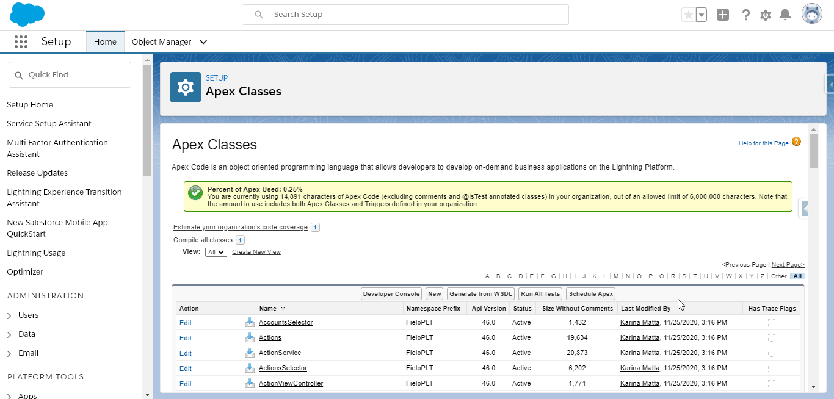Expand the Object Manager tab chevron
The width and height of the screenshot is (834, 399).
click(203, 42)
